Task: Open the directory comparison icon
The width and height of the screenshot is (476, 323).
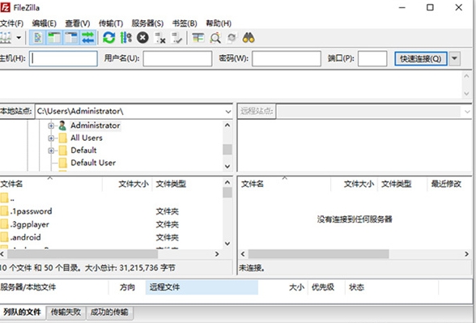Action: 198,38
